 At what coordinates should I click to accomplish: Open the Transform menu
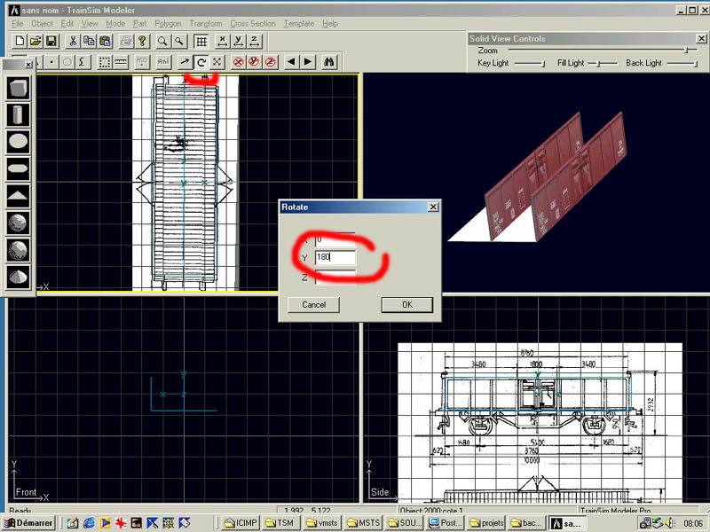tap(206, 24)
